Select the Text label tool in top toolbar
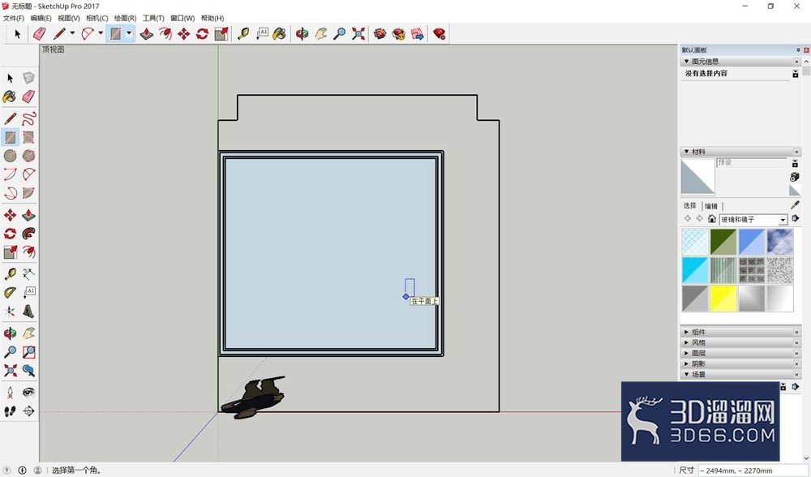The width and height of the screenshot is (811, 477). (262, 34)
